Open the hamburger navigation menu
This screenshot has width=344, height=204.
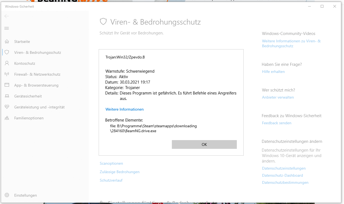pyautogui.click(x=7, y=28)
